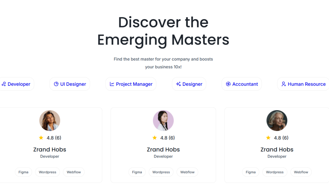The width and height of the screenshot is (329, 185).
Task: Choose the Accountant category
Action: tap(242, 84)
